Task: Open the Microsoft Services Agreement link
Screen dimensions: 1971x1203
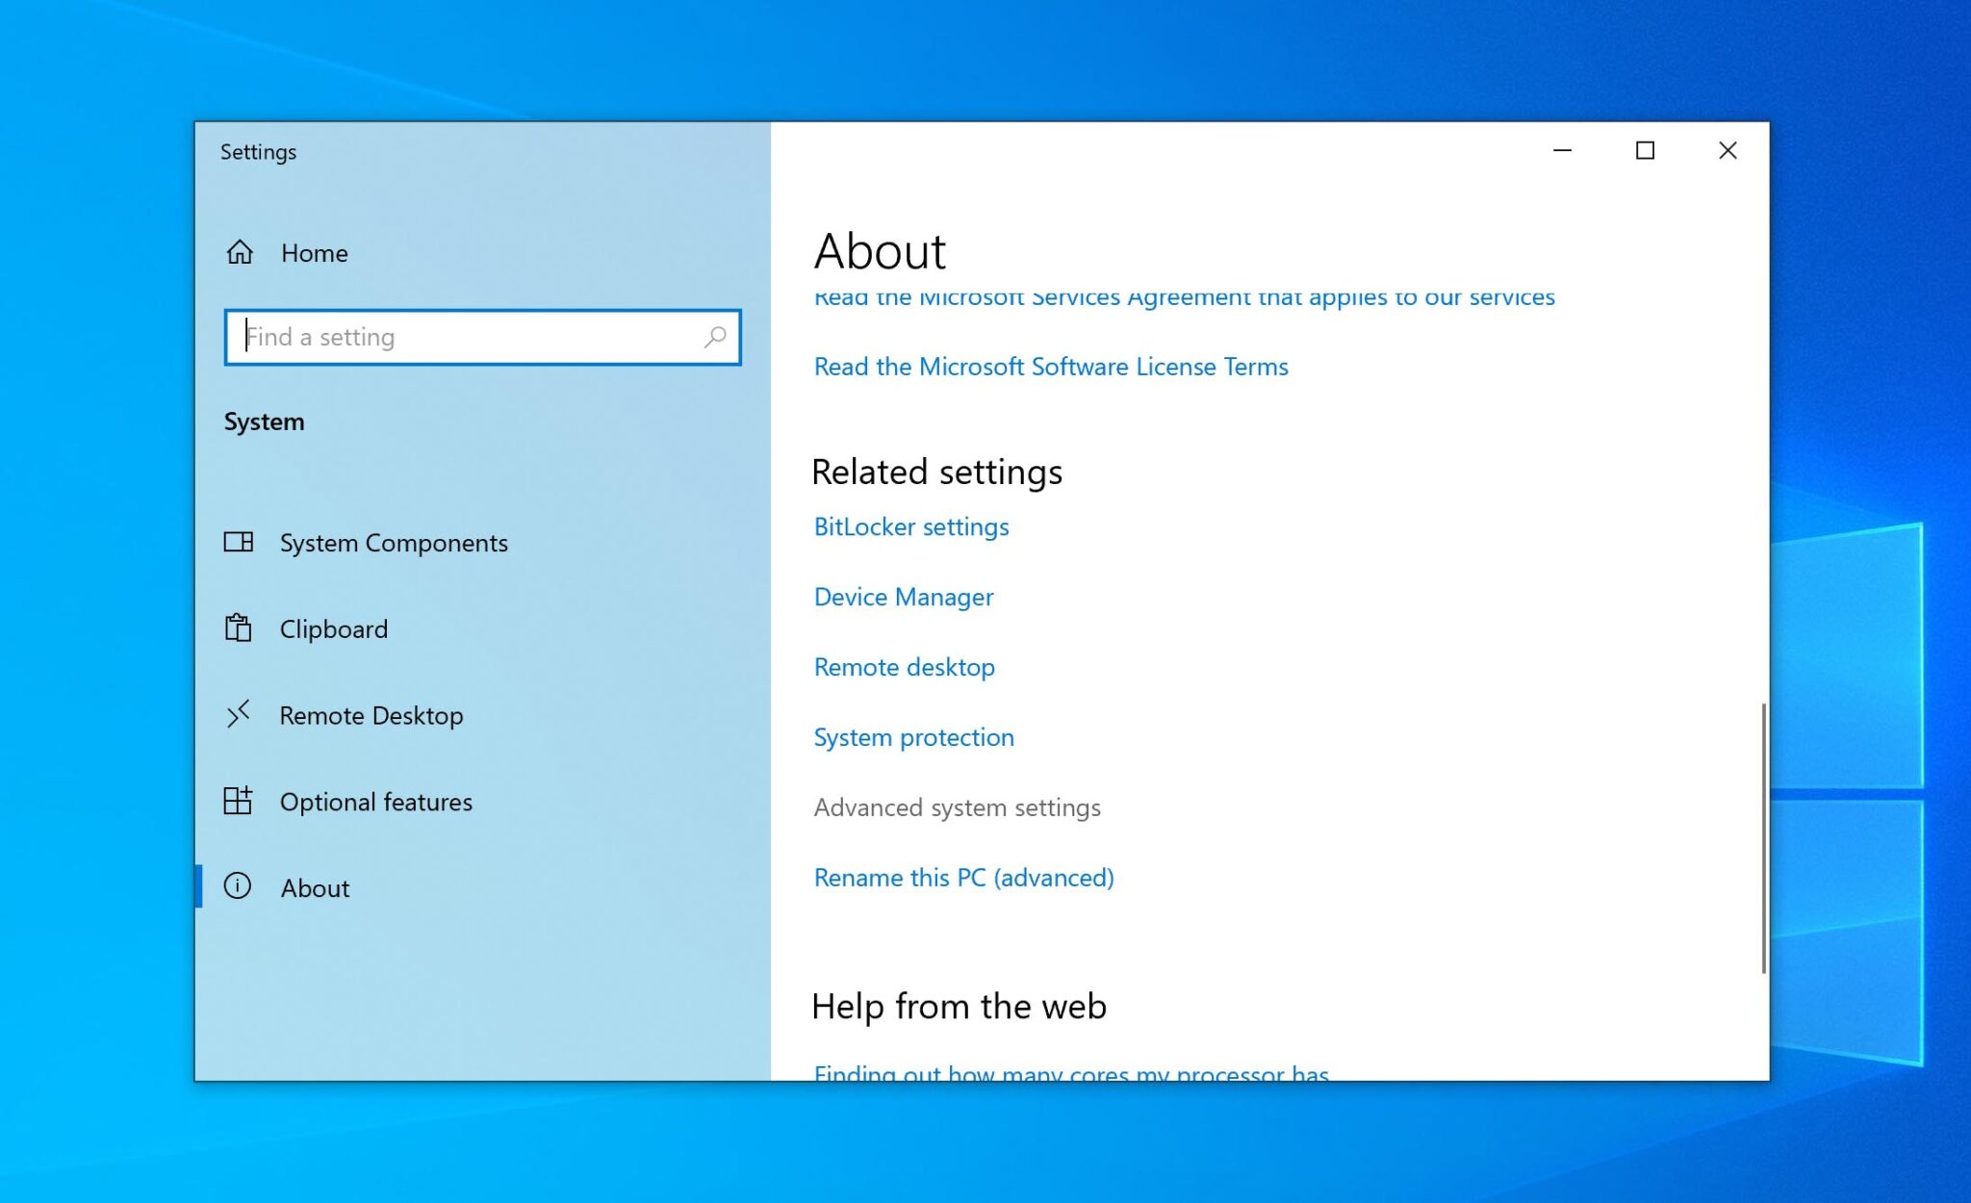Action: coord(1184,296)
